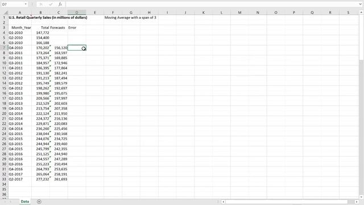This screenshot has height=205, width=364.
Task: Add a new sheet with the plus icon
Action: [x=39, y=202]
